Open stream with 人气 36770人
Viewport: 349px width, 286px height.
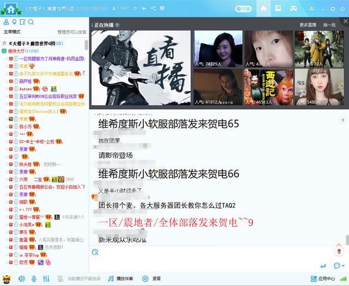point(319,49)
